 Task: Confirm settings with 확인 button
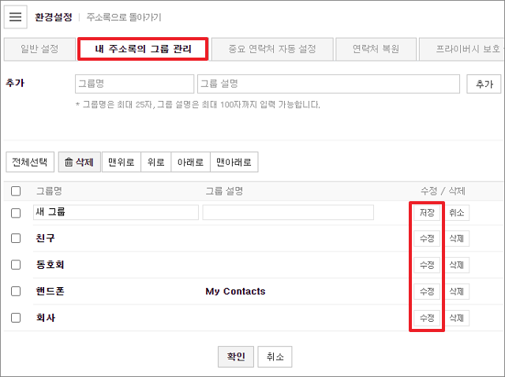236,357
